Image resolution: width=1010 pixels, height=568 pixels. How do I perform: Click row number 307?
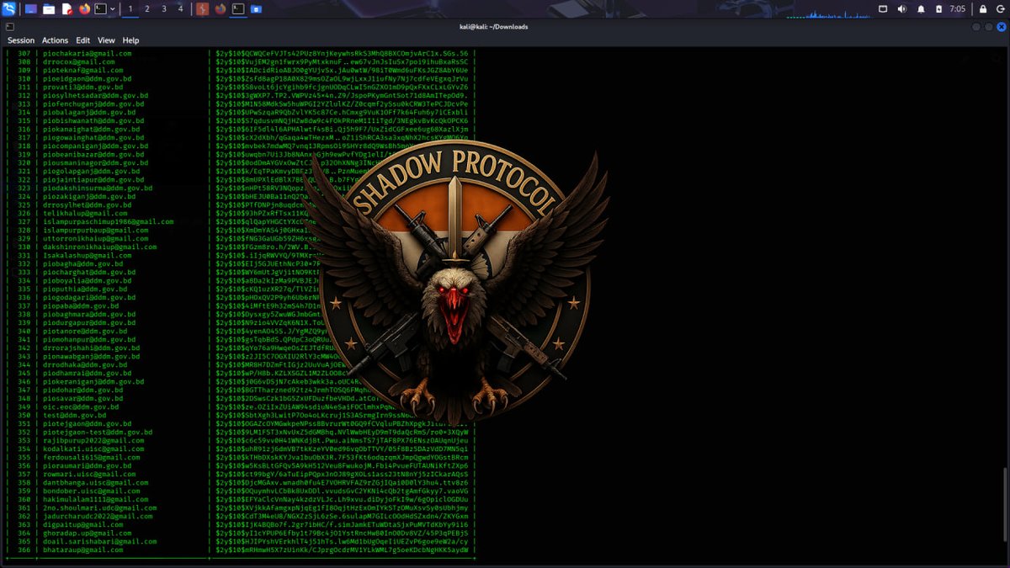coord(24,53)
